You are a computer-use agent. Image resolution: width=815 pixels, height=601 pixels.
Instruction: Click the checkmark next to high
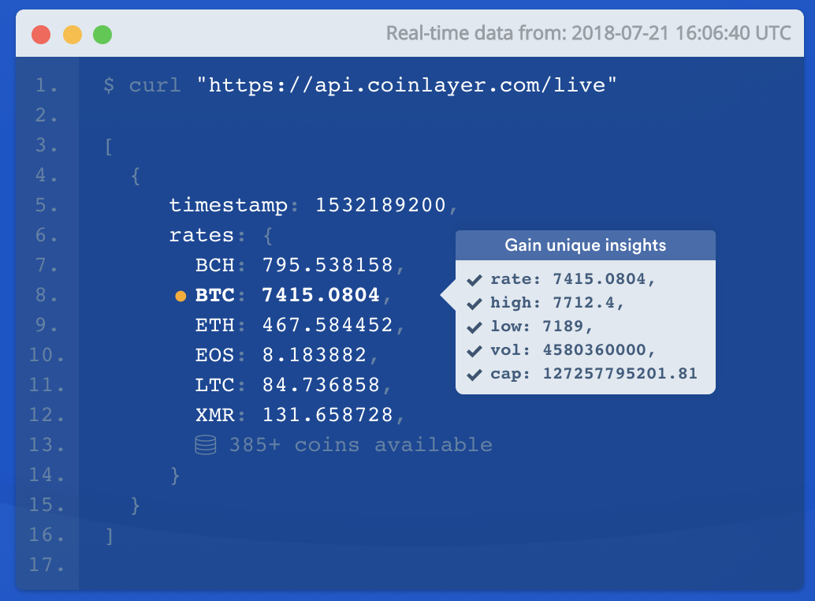pyautogui.click(x=474, y=304)
